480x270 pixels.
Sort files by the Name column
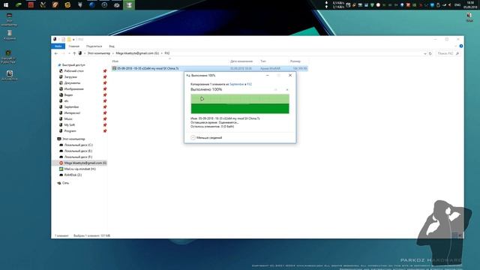115,61
